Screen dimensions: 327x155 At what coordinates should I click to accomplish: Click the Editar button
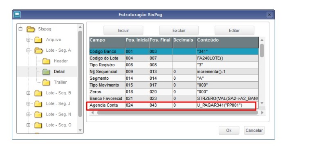[234, 31]
